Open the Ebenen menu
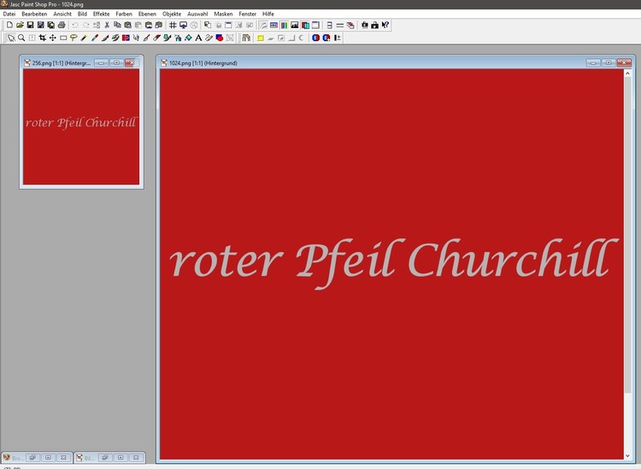Screen dimensions: 641x469 coord(147,15)
